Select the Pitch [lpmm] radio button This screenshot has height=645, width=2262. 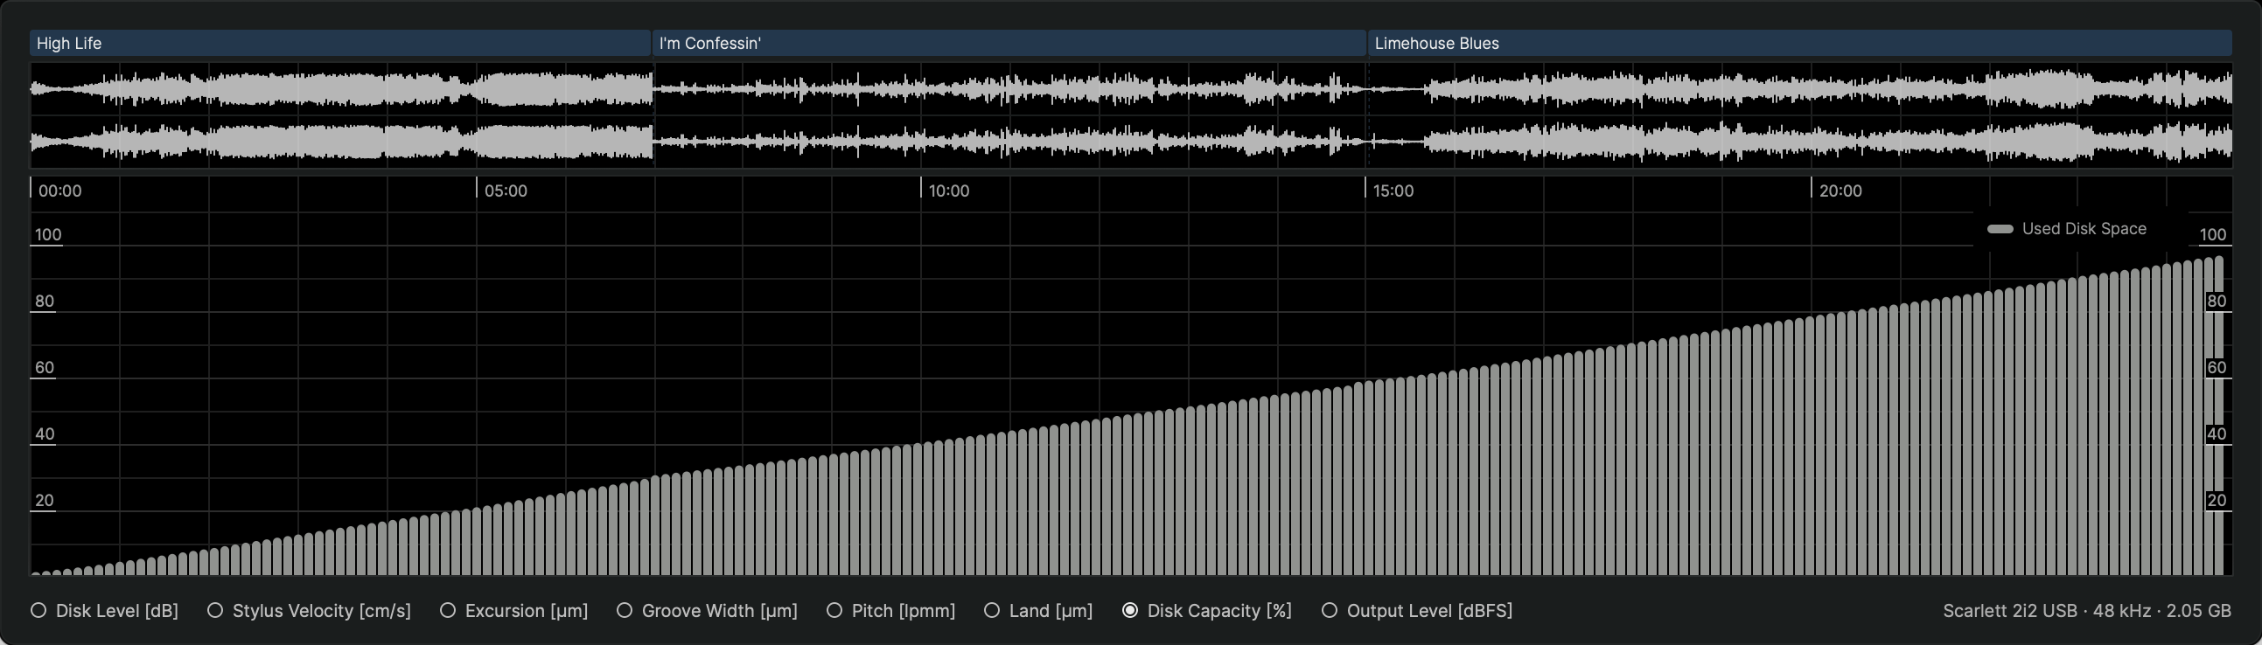[x=834, y=611]
